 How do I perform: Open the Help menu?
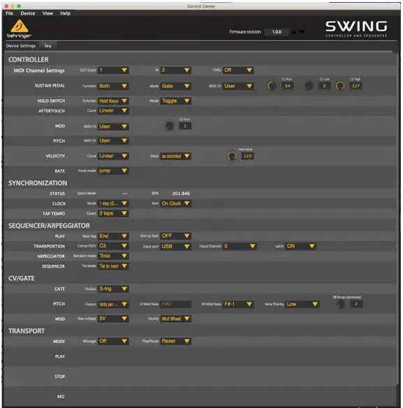(65, 13)
